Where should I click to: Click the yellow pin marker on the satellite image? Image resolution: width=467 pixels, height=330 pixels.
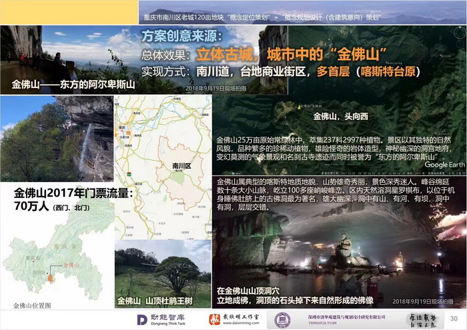click(x=298, y=107)
